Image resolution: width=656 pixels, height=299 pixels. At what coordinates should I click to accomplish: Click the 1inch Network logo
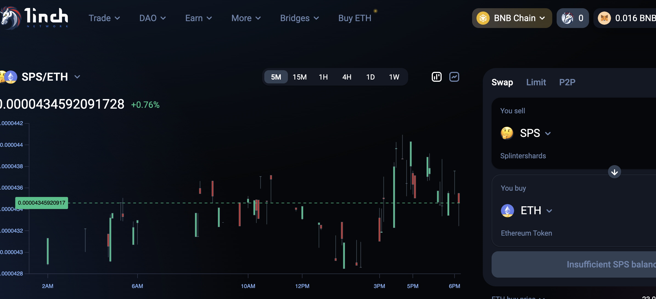click(x=34, y=18)
